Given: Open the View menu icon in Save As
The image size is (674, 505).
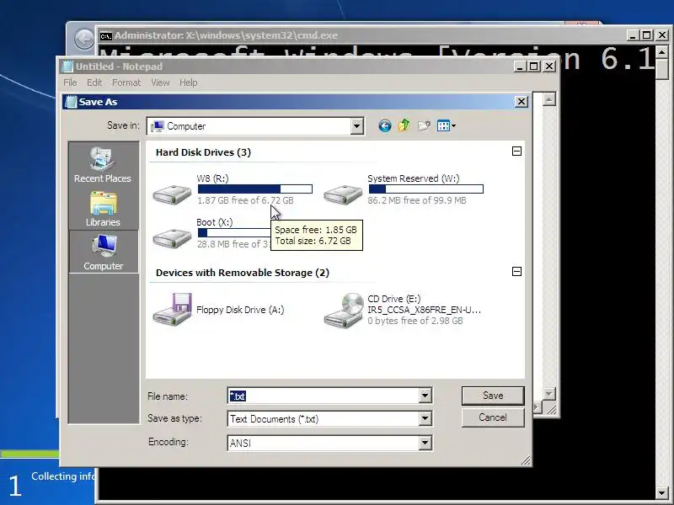Looking at the screenshot, I should point(447,125).
